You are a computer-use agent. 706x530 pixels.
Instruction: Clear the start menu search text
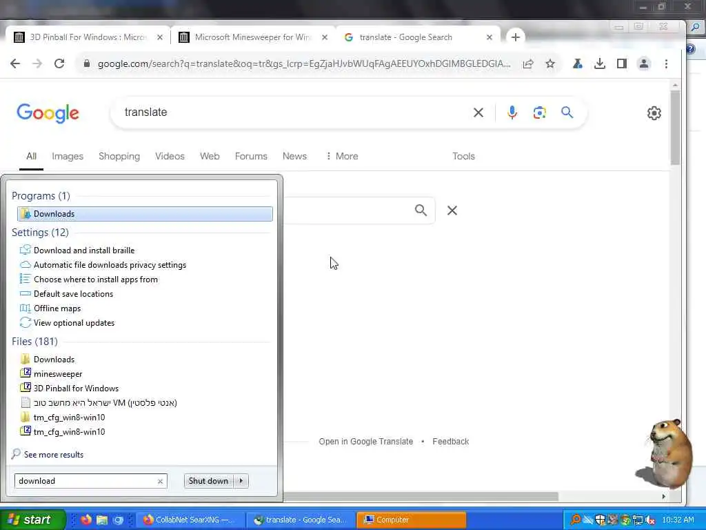tap(160, 481)
